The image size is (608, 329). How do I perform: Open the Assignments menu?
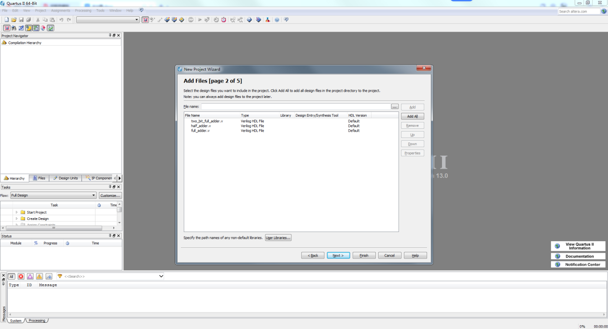tap(60, 10)
